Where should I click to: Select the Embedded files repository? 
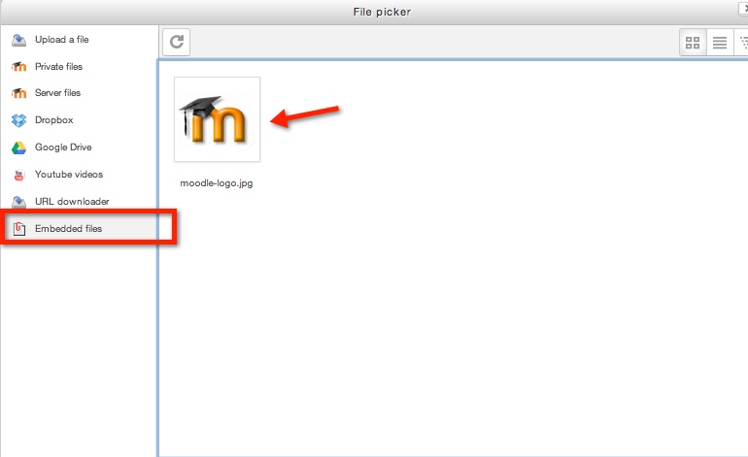pyautogui.click(x=68, y=229)
